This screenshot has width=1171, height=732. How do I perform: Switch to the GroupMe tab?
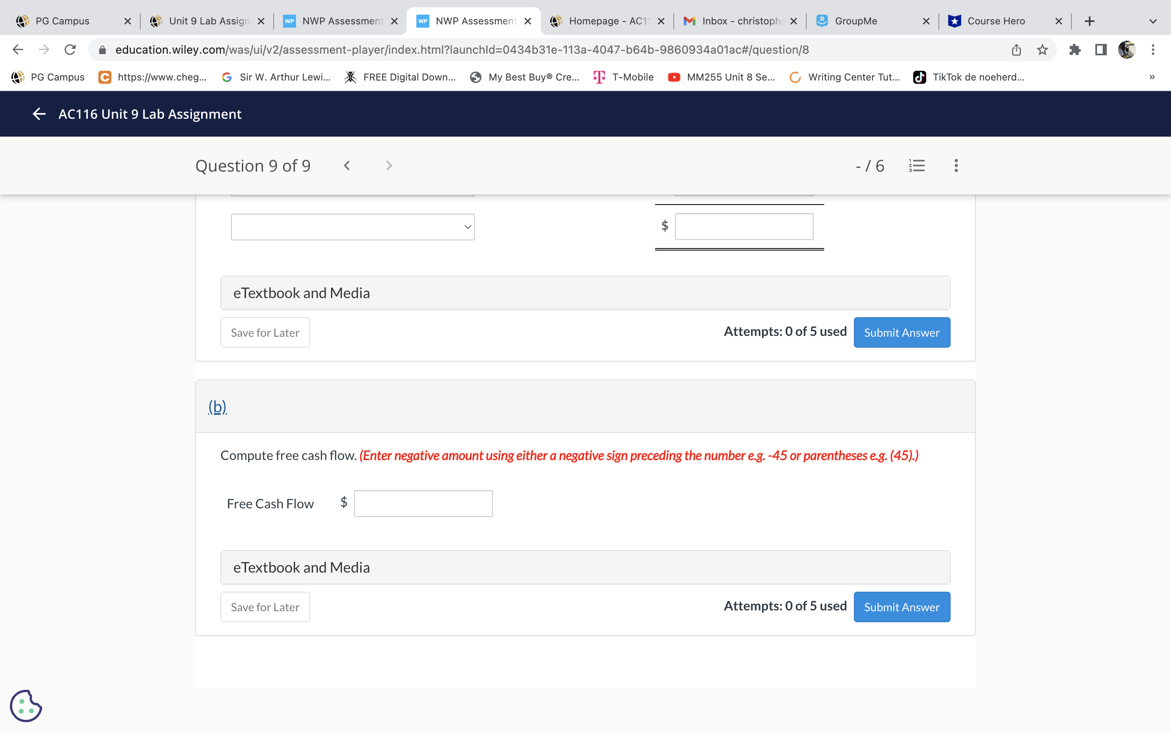pos(855,21)
